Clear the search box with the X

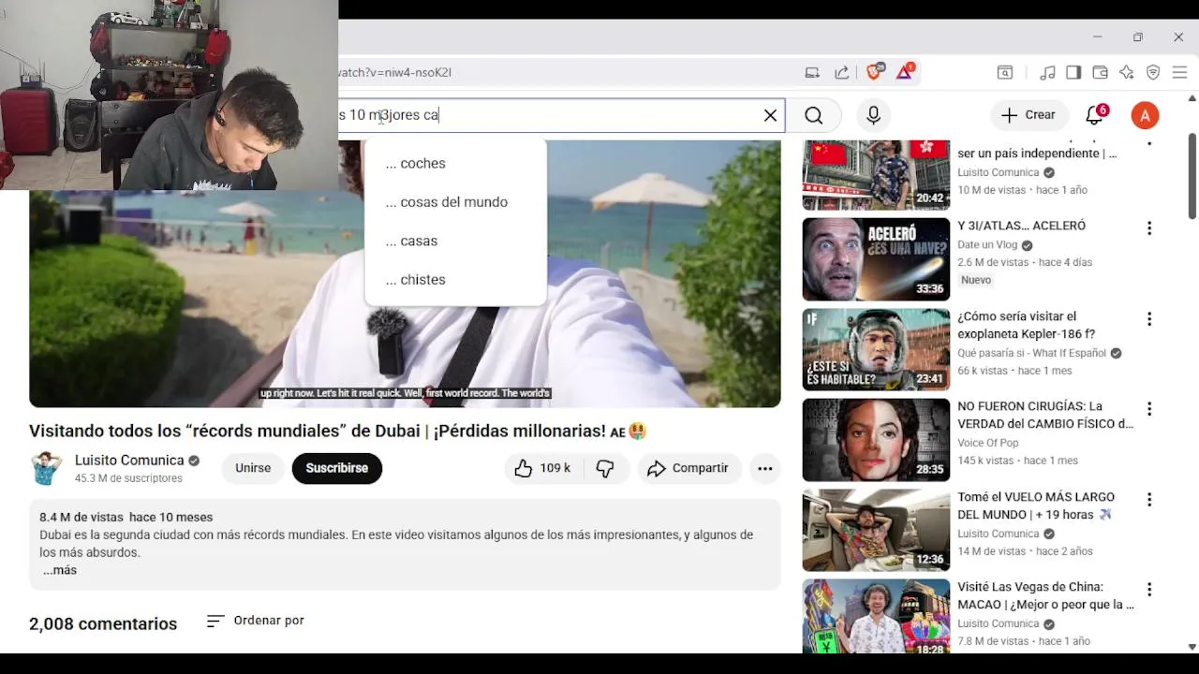(770, 115)
